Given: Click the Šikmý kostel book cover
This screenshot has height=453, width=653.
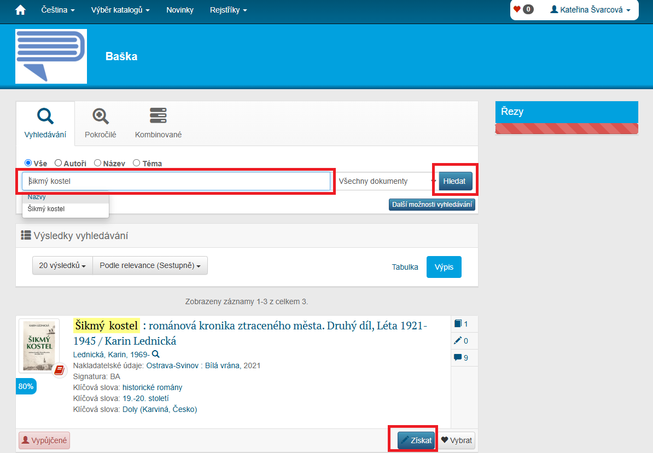Looking at the screenshot, I should [39, 346].
